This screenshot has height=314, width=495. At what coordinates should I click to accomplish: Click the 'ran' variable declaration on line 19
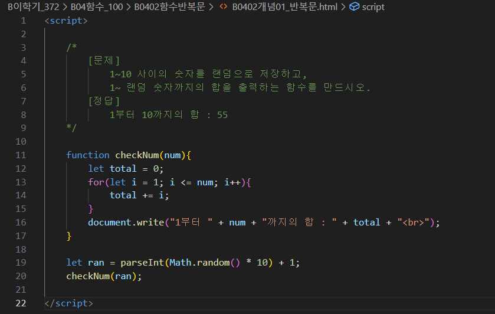tap(96, 263)
